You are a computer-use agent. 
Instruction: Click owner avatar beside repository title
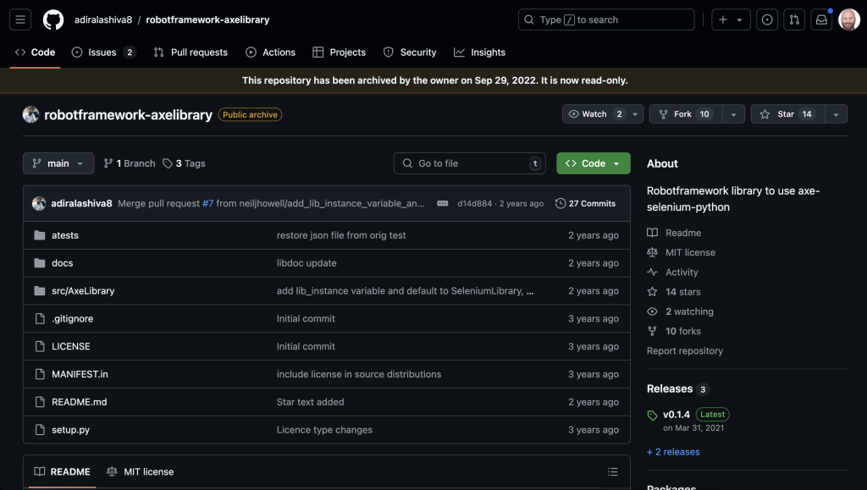point(31,114)
